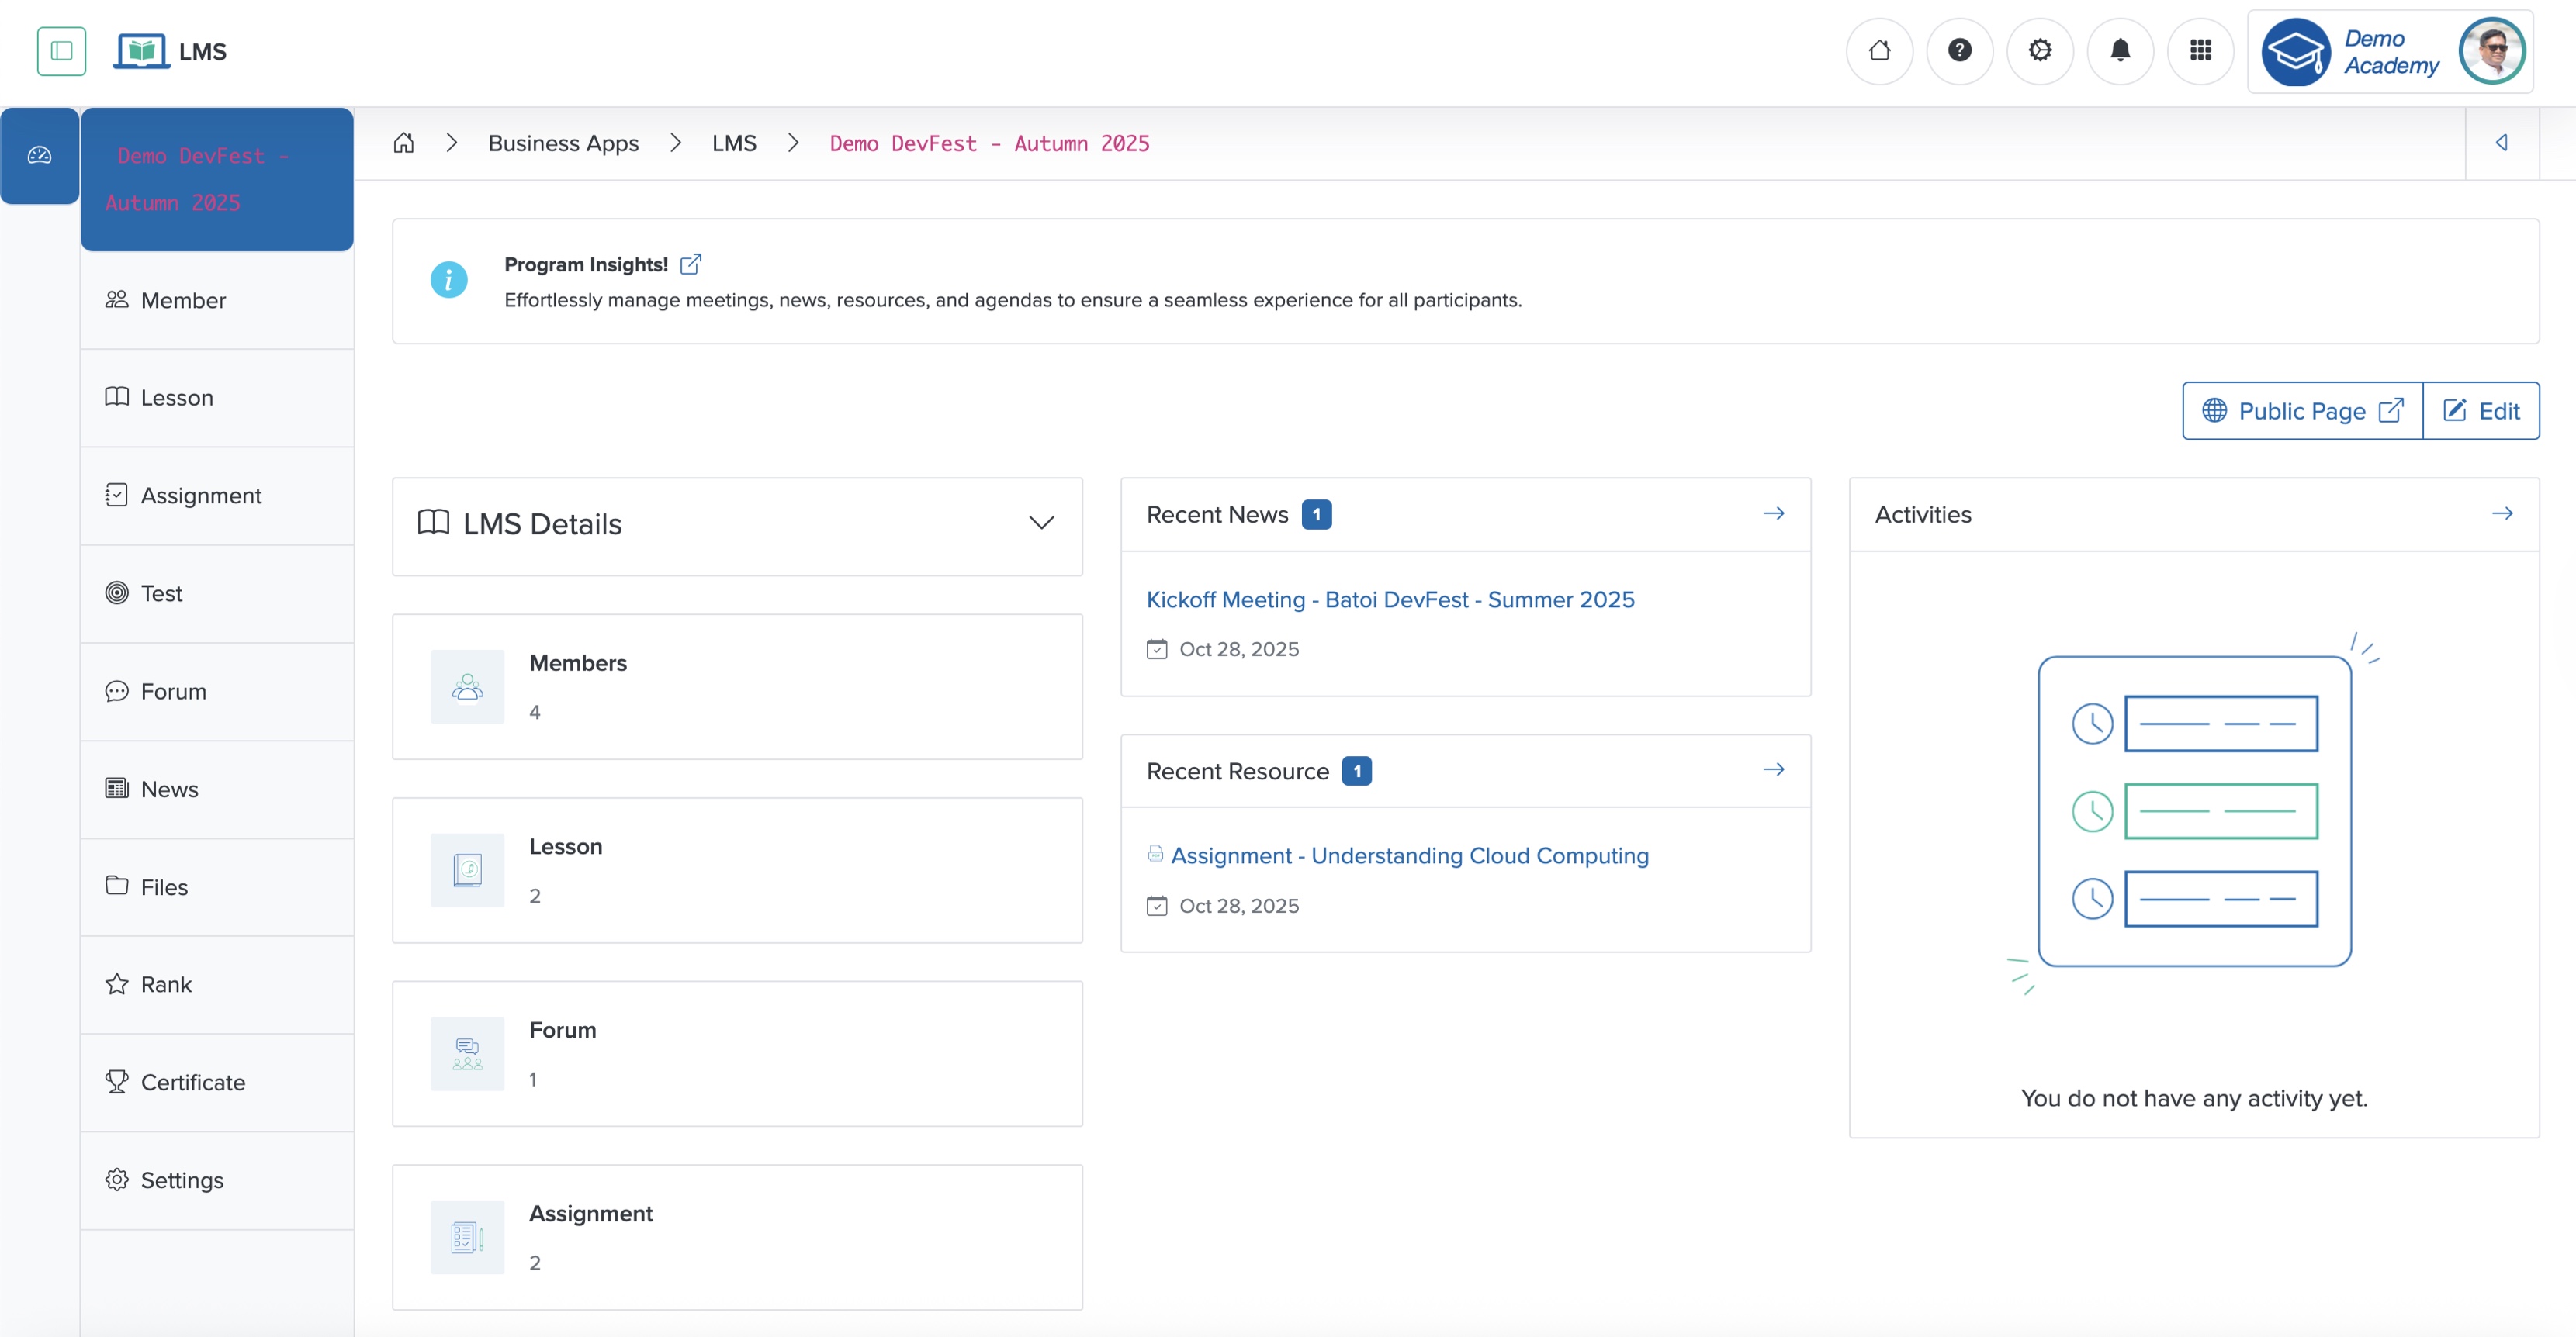Open the notifications bell
This screenshot has width=2576, height=1337.
click(2120, 51)
